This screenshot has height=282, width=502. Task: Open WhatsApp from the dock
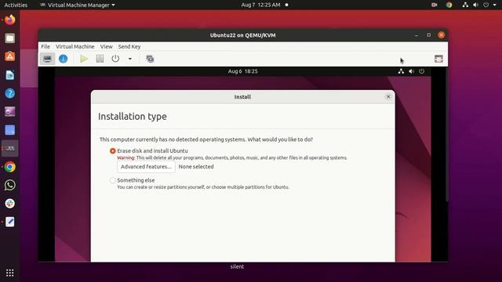(x=10, y=185)
